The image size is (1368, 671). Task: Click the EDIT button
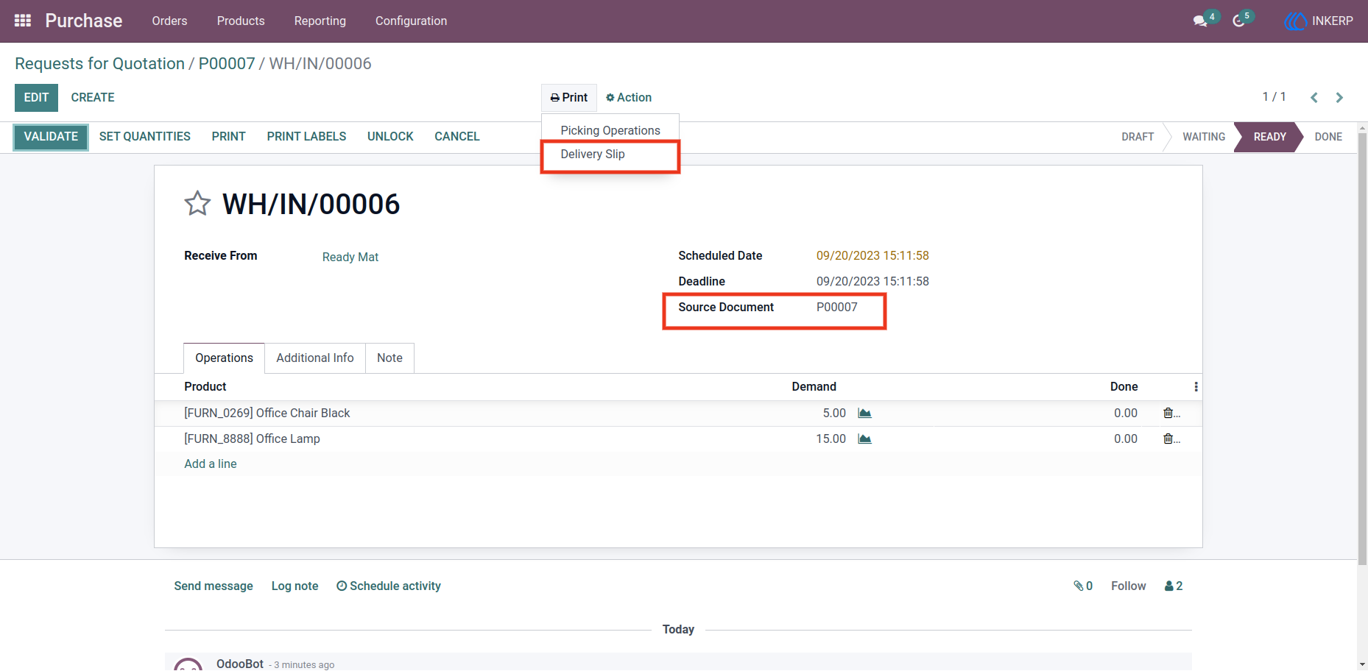(x=36, y=98)
